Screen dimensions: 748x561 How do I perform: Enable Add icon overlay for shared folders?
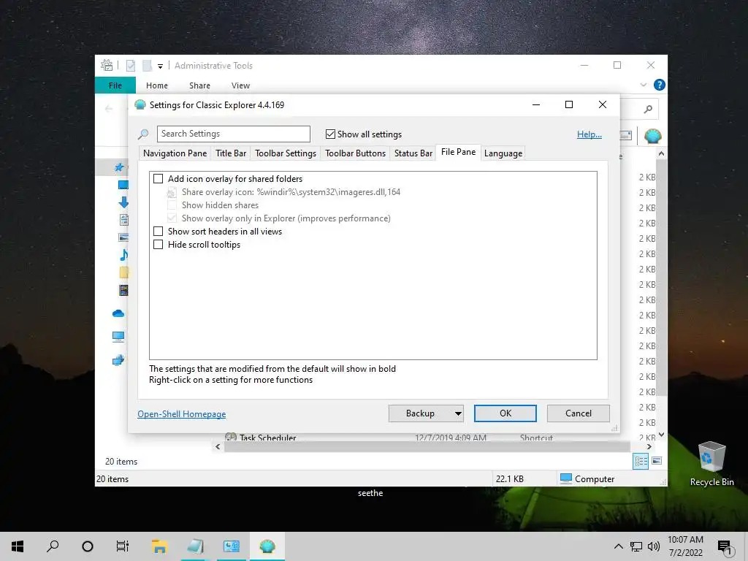pyautogui.click(x=158, y=179)
